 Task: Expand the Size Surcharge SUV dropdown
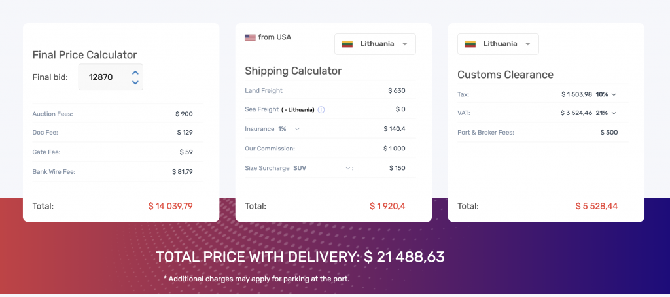click(347, 168)
